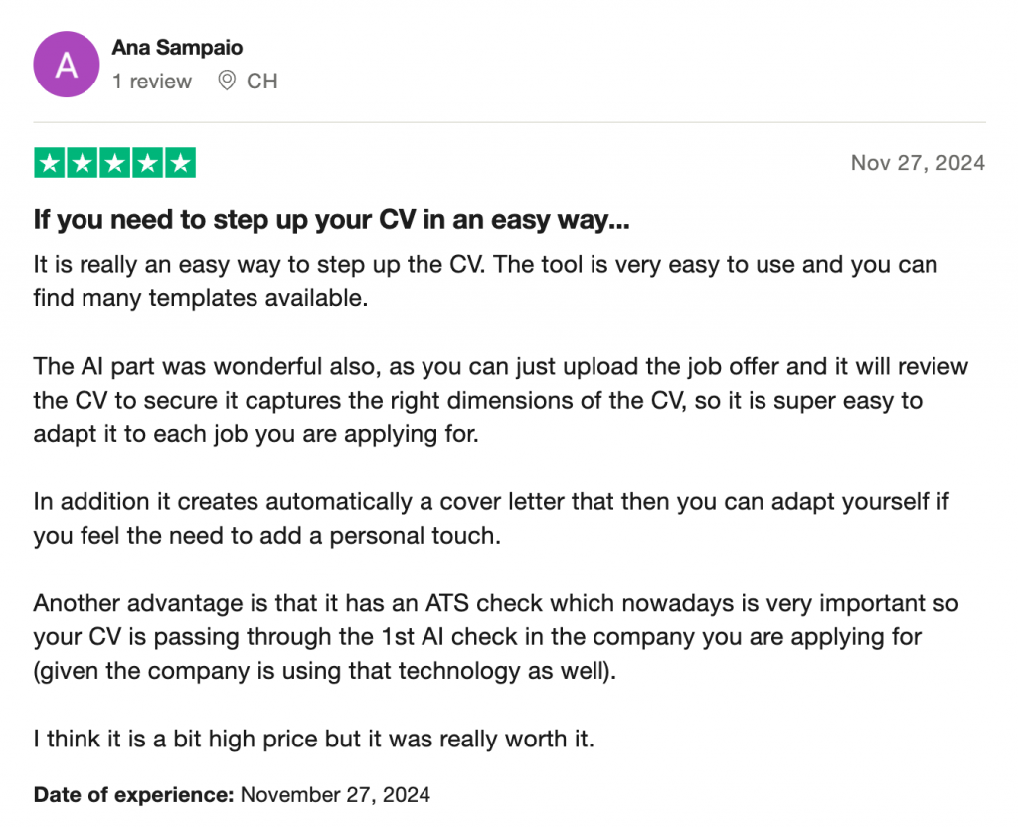Click the divider line below the reviewer header

pos(509,122)
